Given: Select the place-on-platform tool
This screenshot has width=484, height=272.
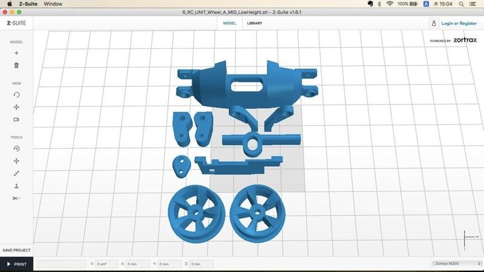Looking at the screenshot, I should click(16, 186).
